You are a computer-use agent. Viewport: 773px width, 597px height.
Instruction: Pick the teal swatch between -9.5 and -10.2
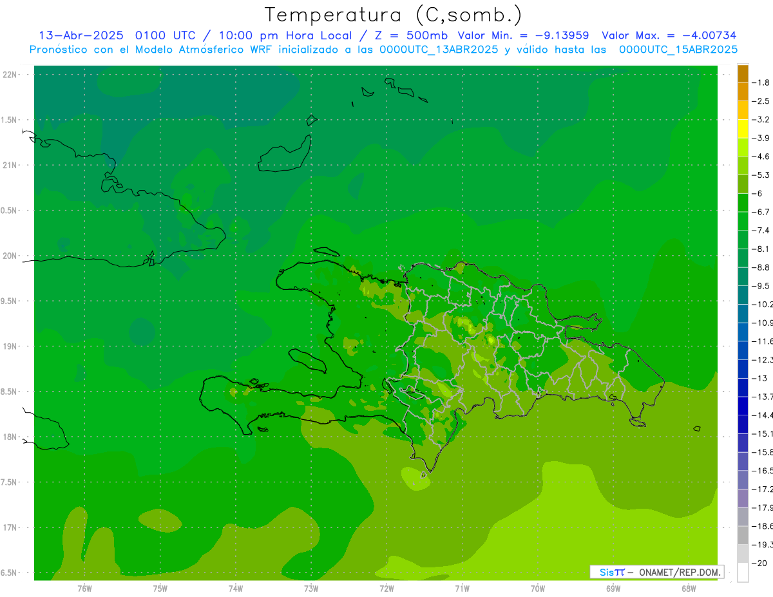pyautogui.click(x=743, y=296)
